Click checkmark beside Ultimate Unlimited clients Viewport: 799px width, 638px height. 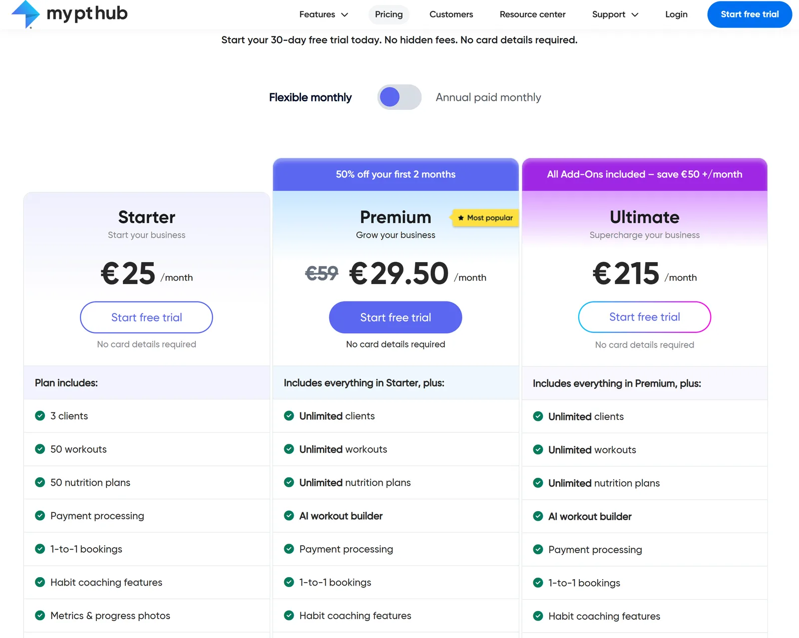click(x=538, y=416)
